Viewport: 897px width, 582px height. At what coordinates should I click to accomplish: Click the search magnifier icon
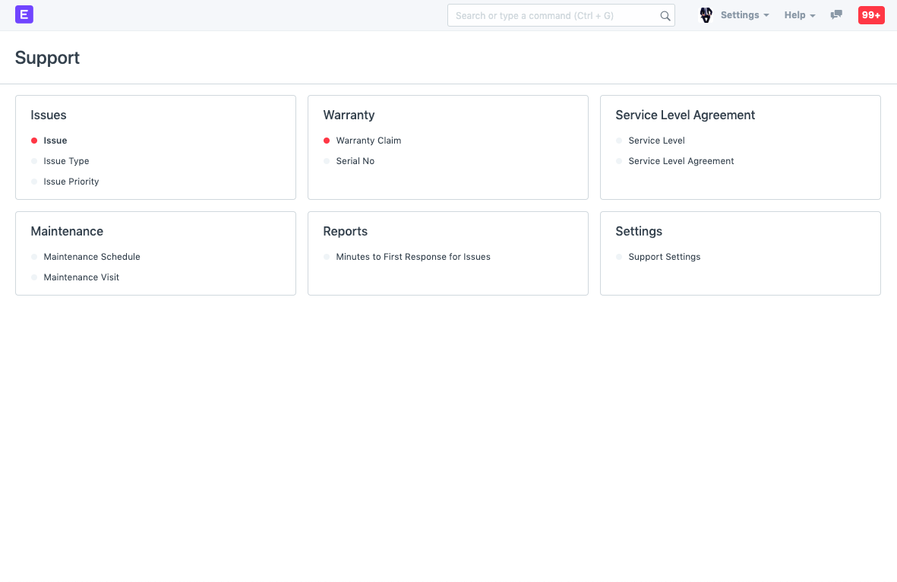tap(665, 16)
